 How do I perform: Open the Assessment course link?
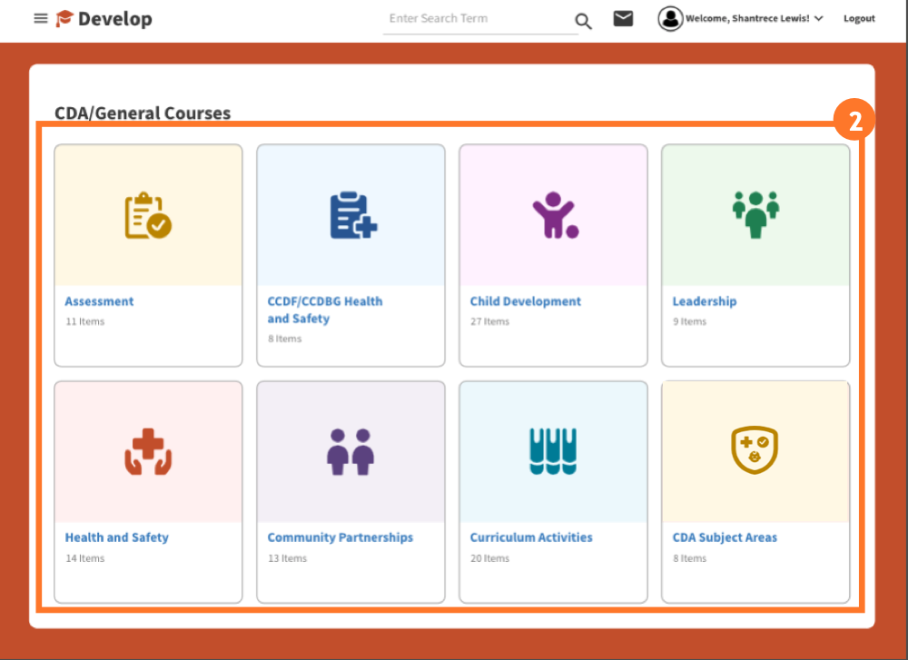(x=99, y=300)
